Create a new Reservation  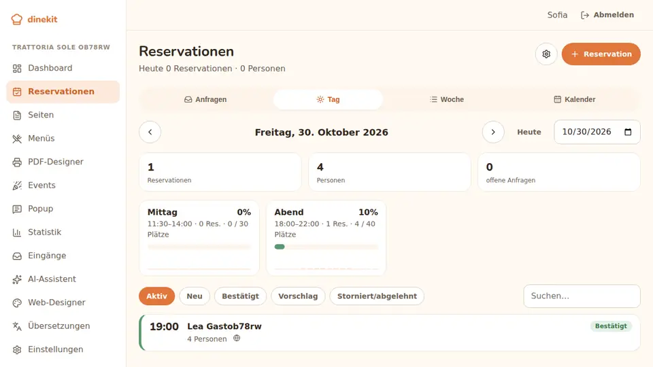[x=601, y=54]
